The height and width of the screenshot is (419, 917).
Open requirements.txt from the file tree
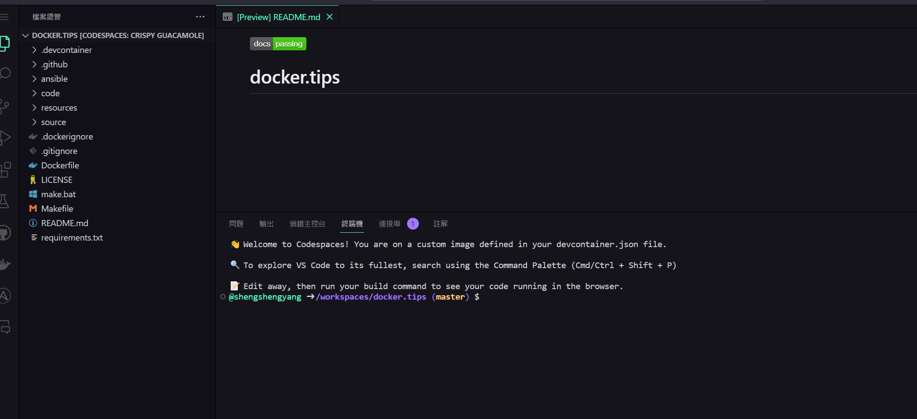pyautogui.click(x=72, y=237)
